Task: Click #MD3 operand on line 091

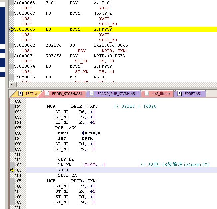Action: click(93, 106)
